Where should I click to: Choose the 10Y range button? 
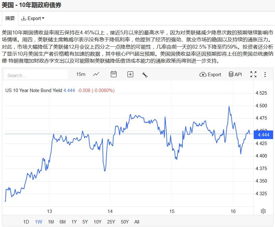[x=97, y=222]
